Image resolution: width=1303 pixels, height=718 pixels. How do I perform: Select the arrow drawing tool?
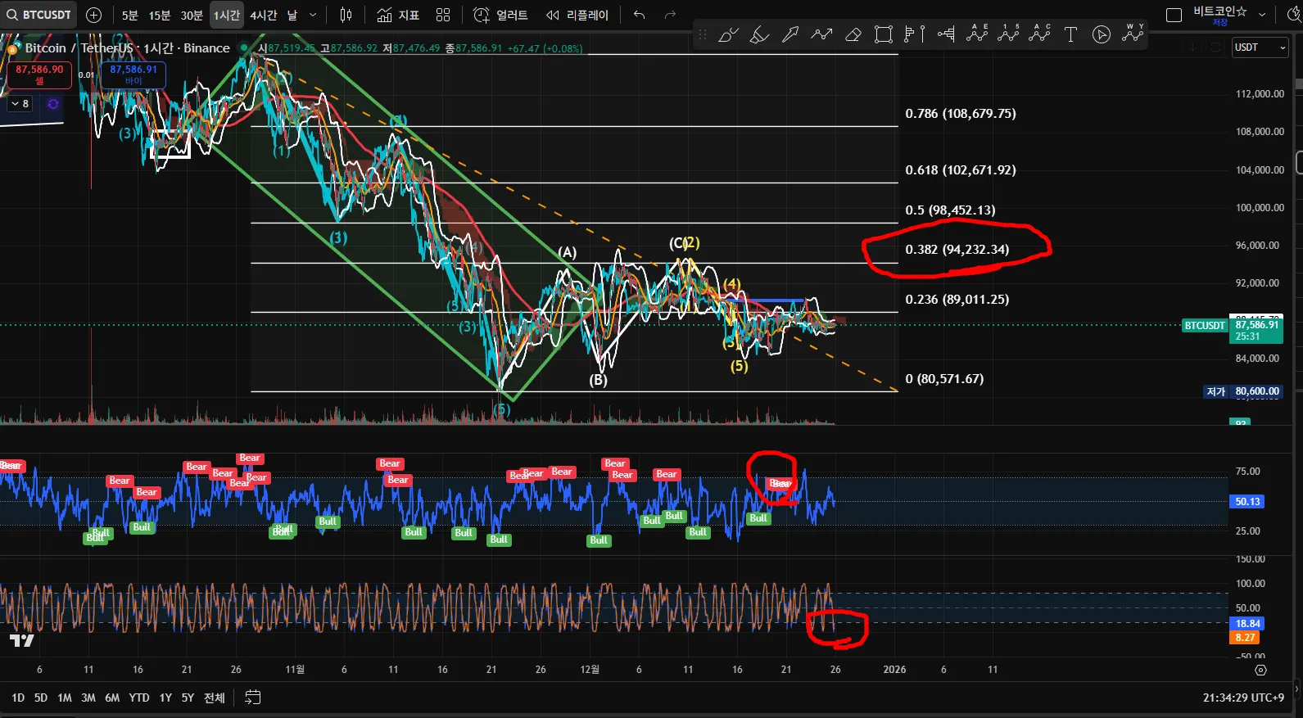[x=790, y=34]
